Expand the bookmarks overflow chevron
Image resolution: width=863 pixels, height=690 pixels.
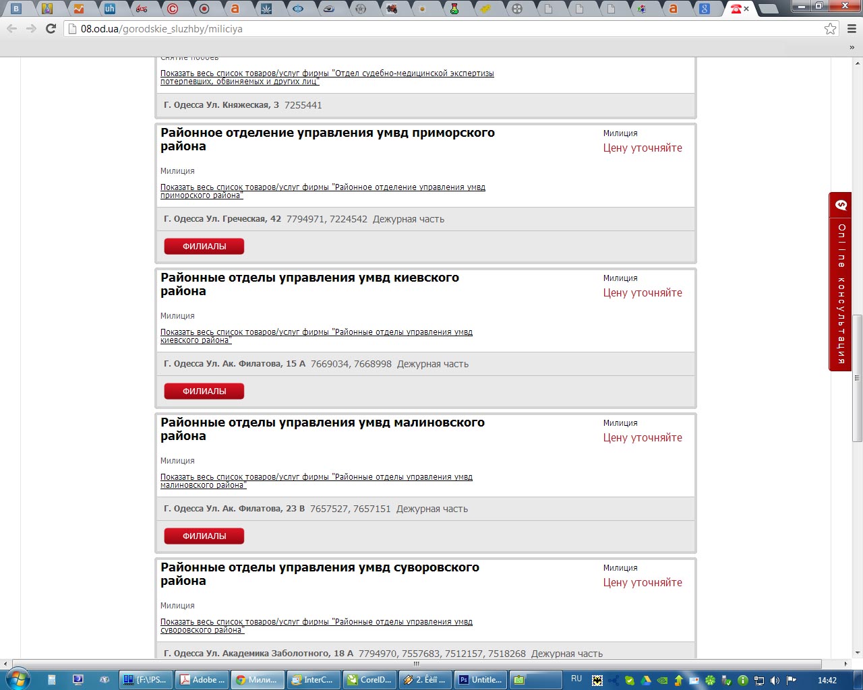click(852, 48)
